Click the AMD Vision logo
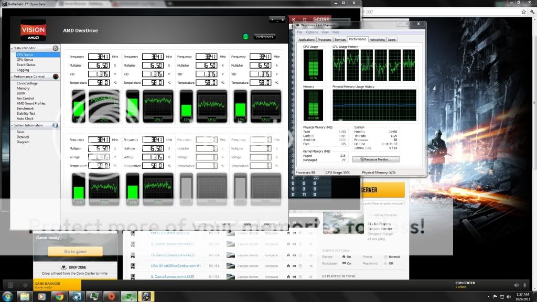The image size is (537, 302). [x=33, y=30]
